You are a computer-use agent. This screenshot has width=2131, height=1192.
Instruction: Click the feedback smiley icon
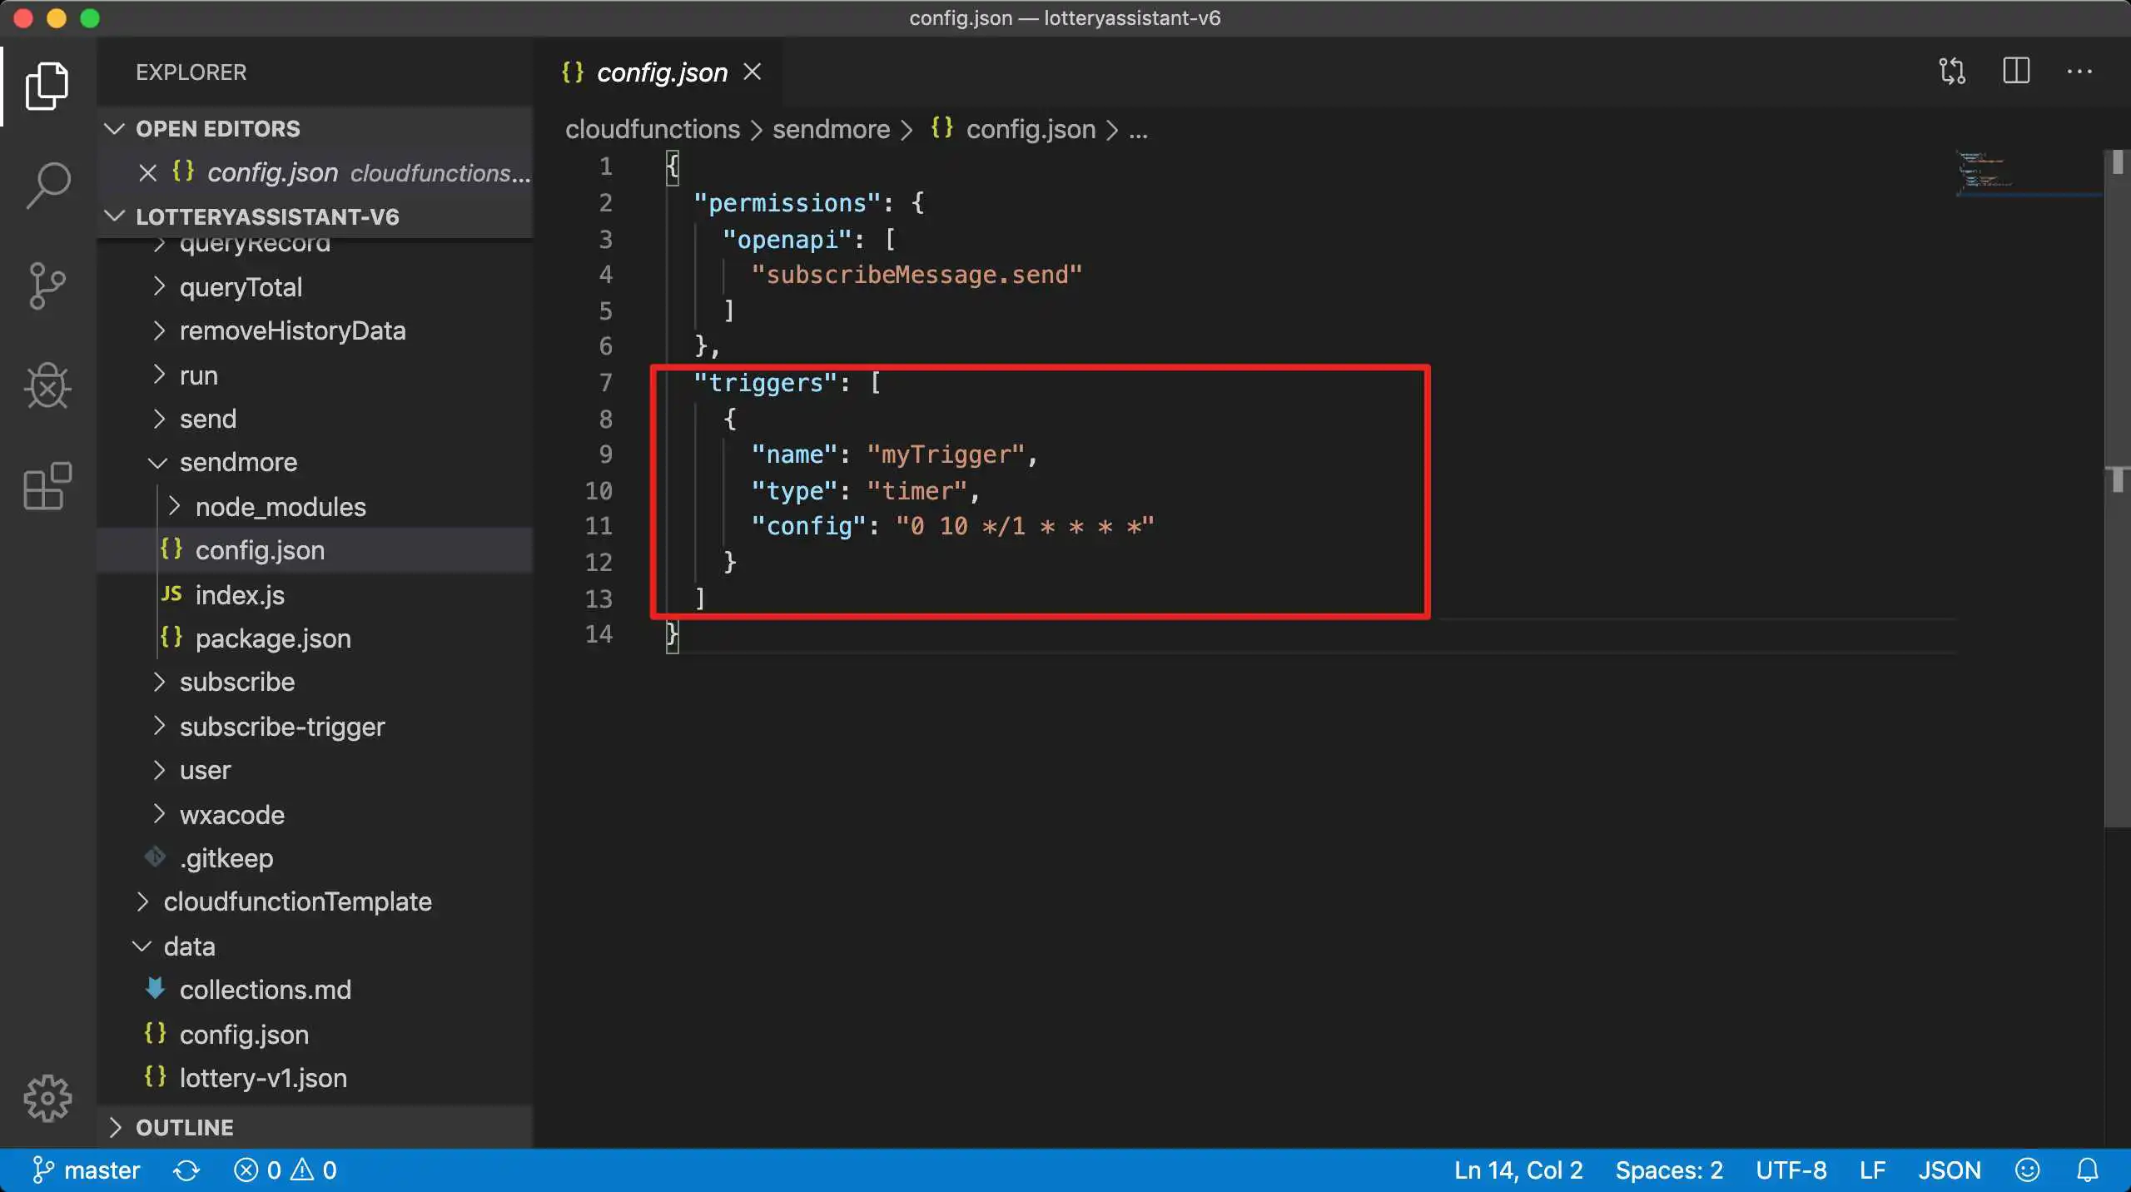pos(2027,1170)
